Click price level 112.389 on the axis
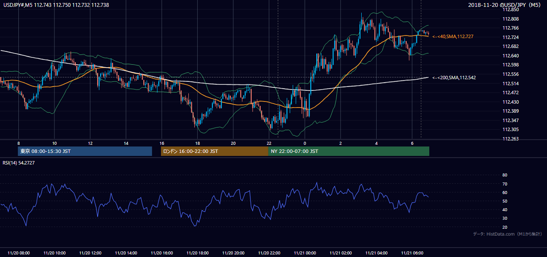547x257 pixels. click(511, 111)
